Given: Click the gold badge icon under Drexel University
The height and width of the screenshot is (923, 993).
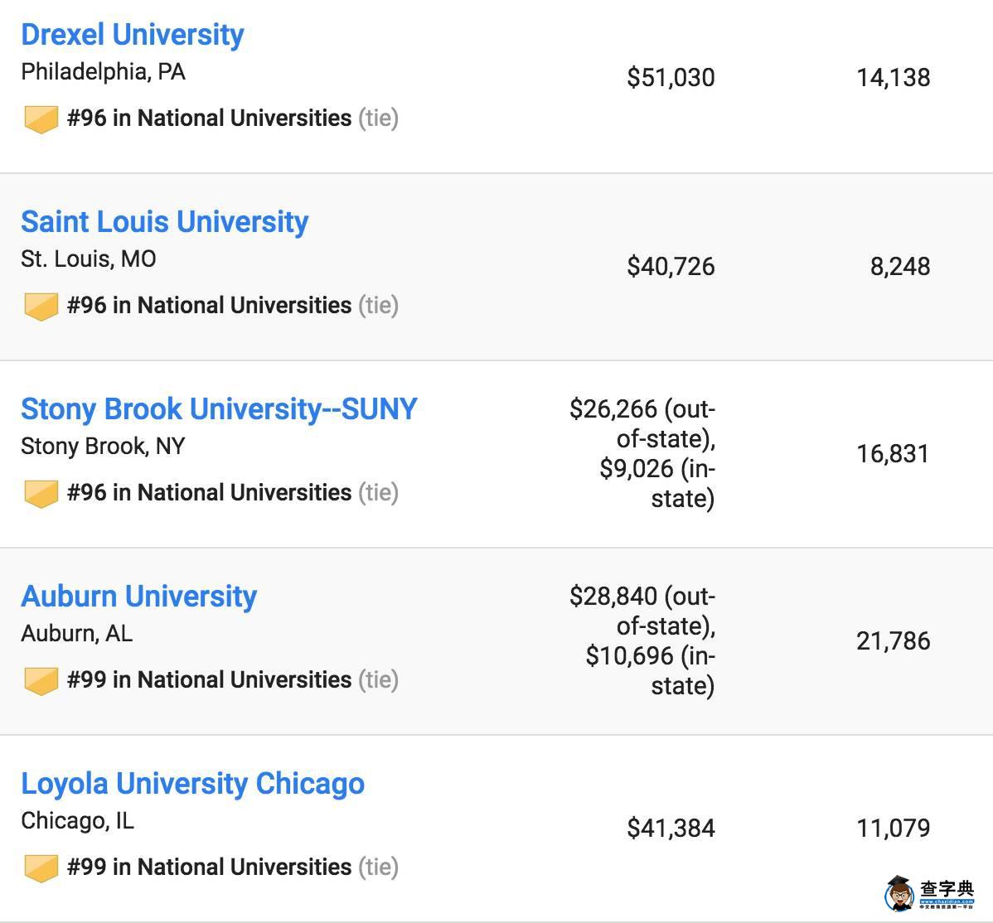Looking at the screenshot, I should point(41,119).
